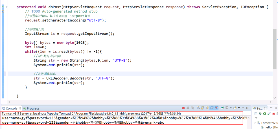Maximize the Console view
Image resolution: width=278 pixels, height=129 pixels.
pos(247,108)
